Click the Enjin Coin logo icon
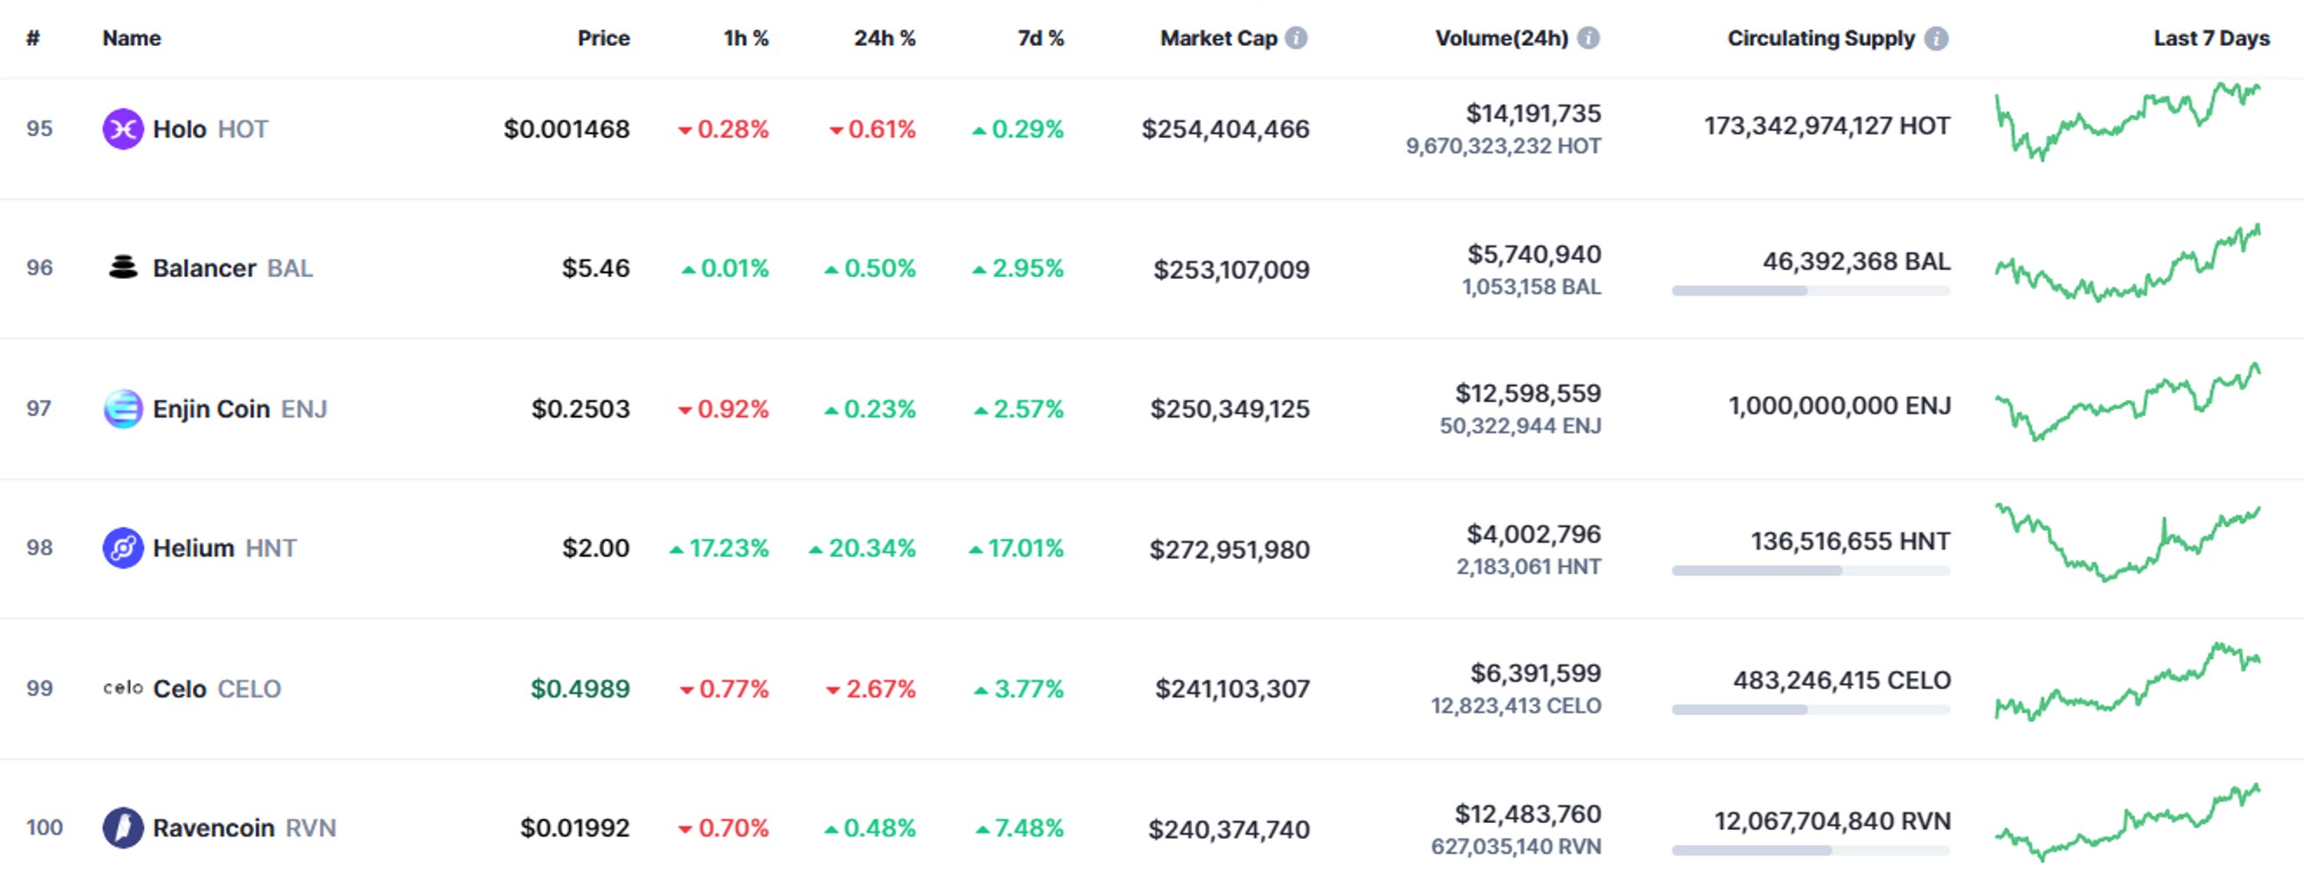This screenshot has width=2304, height=885. (x=123, y=409)
